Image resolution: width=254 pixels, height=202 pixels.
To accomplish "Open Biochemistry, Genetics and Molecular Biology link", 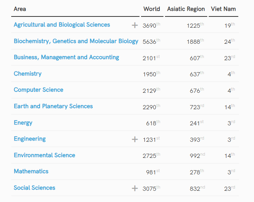I will point(76,41).
